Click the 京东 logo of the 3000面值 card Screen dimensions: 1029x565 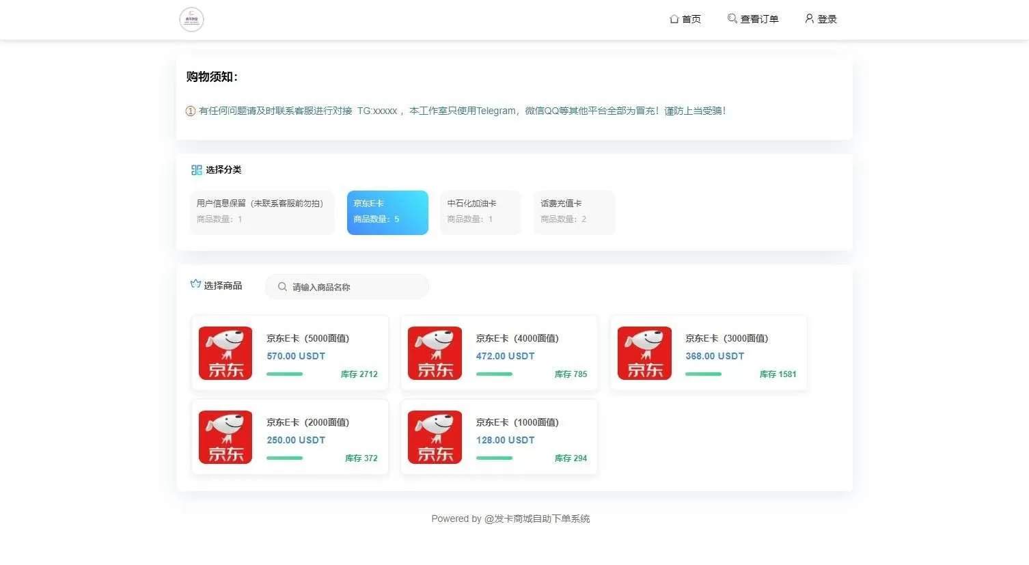click(x=644, y=353)
